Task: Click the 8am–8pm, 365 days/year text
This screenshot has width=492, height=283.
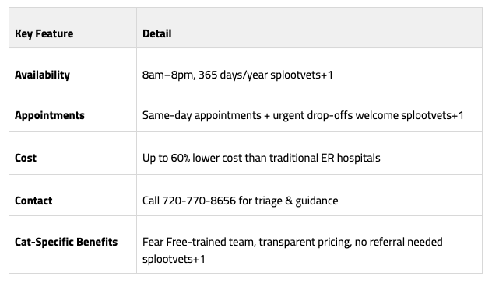Action: pyautogui.click(x=205, y=75)
